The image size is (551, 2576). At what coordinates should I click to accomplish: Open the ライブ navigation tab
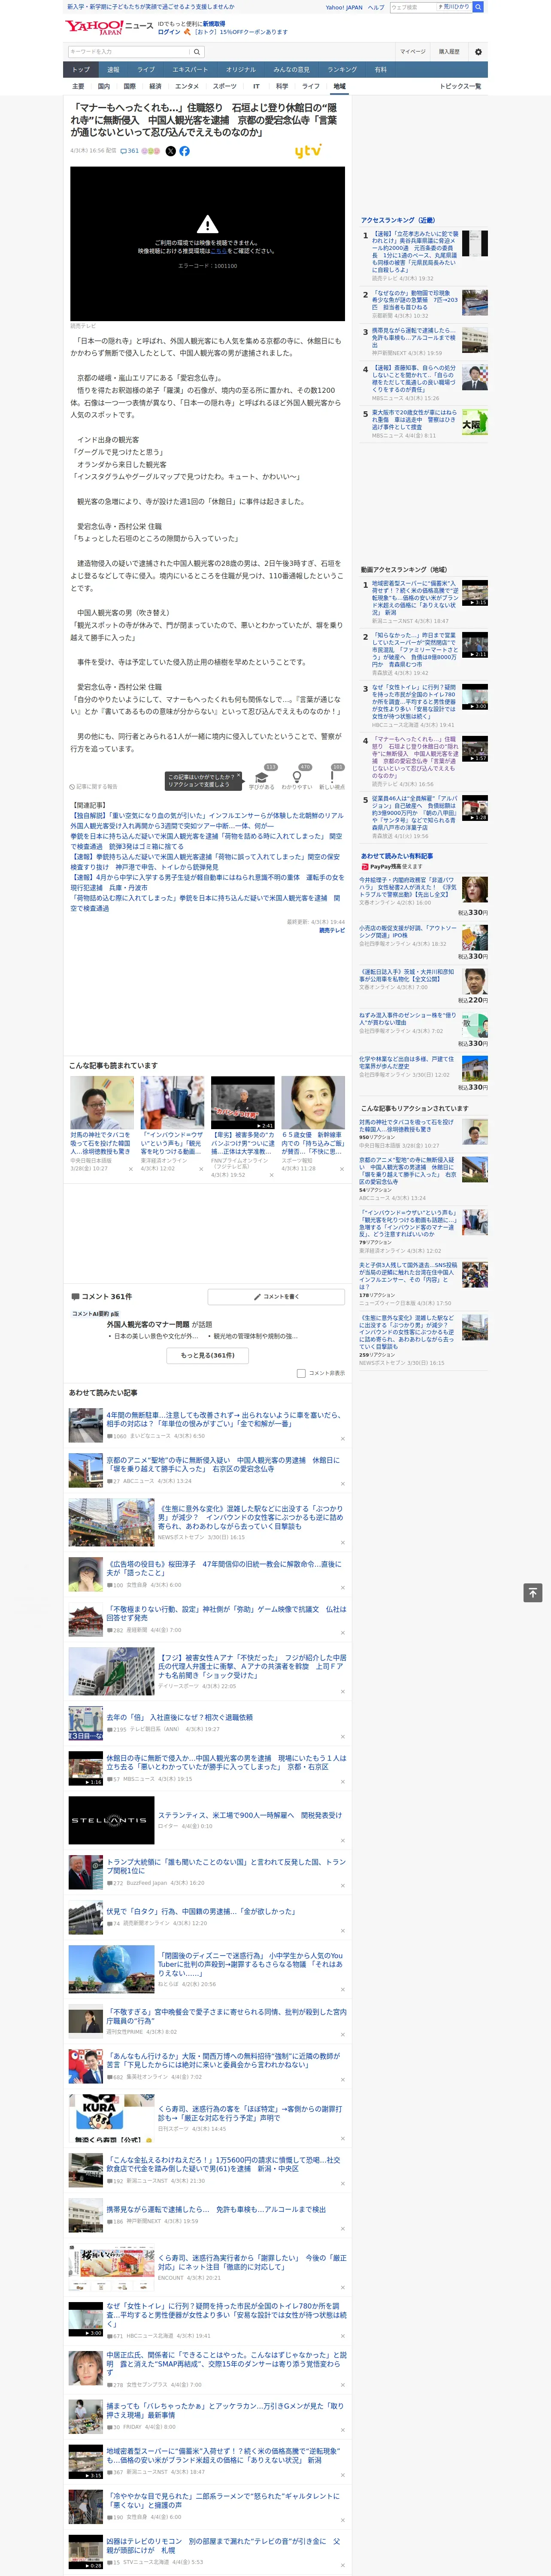coord(146,70)
